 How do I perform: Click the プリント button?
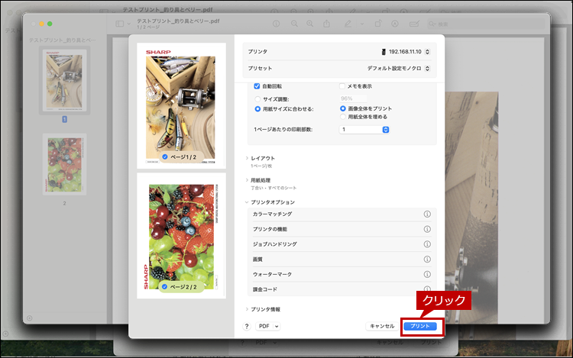[420, 326]
